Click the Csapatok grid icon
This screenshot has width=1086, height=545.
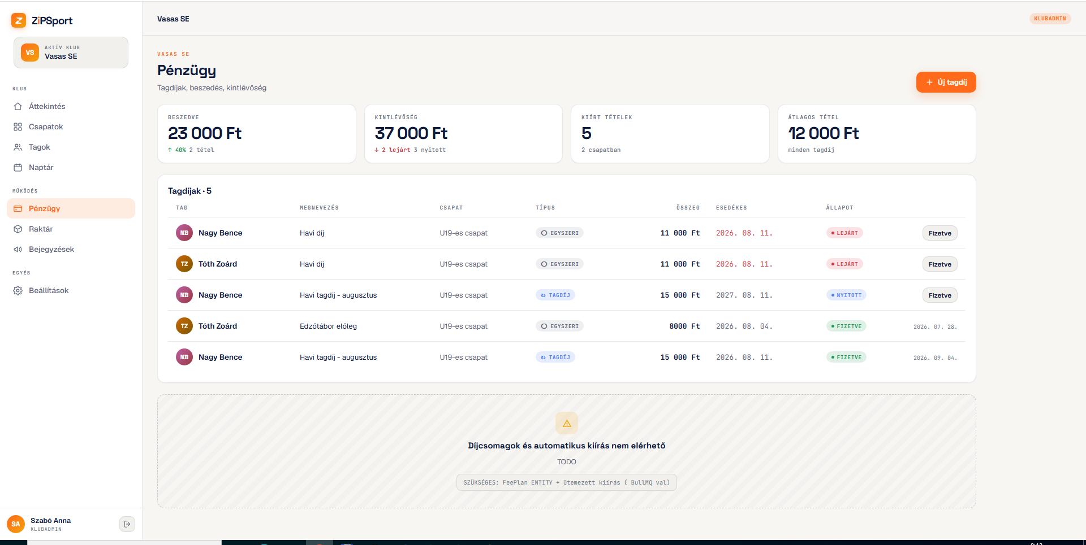(x=18, y=127)
